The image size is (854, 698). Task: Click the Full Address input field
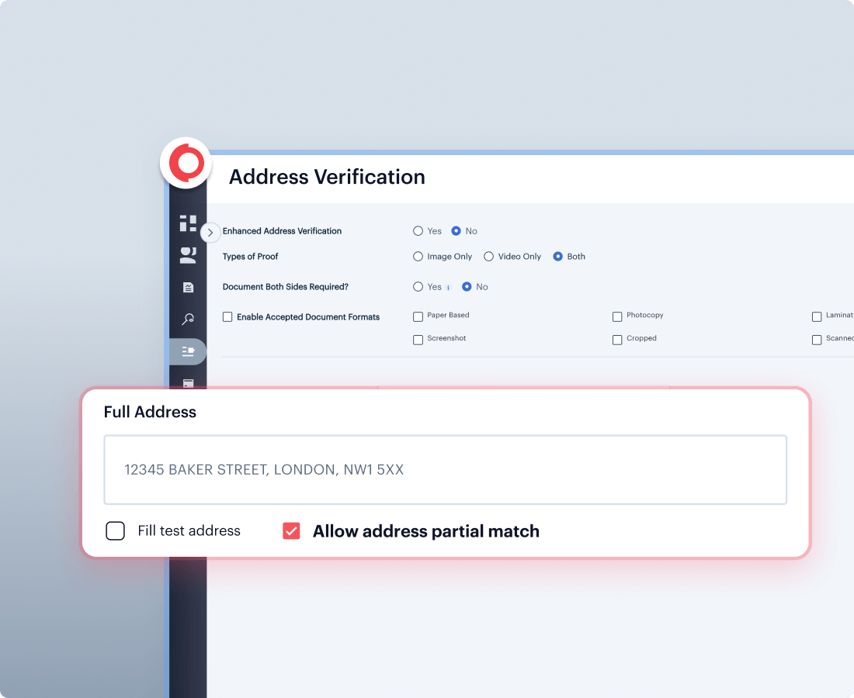pos(445,470)
